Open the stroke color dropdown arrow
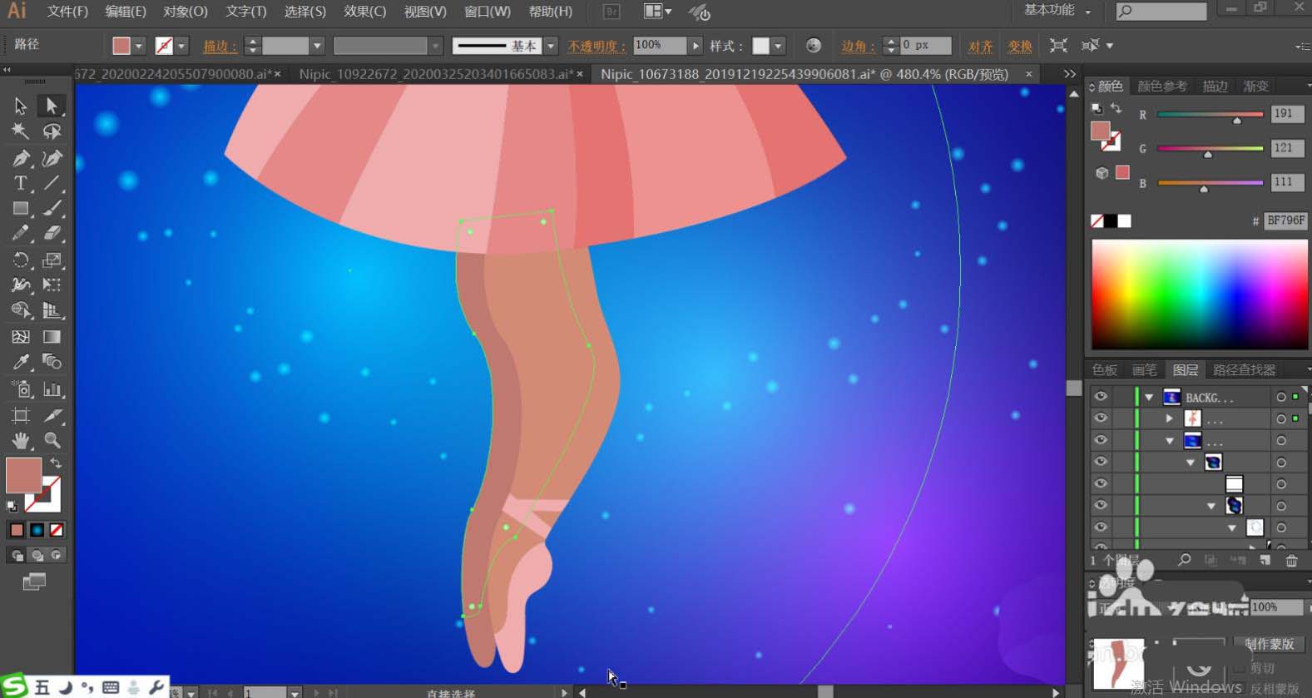The image size is (1312, 698). pyautogui.click(x=181, y=46)
